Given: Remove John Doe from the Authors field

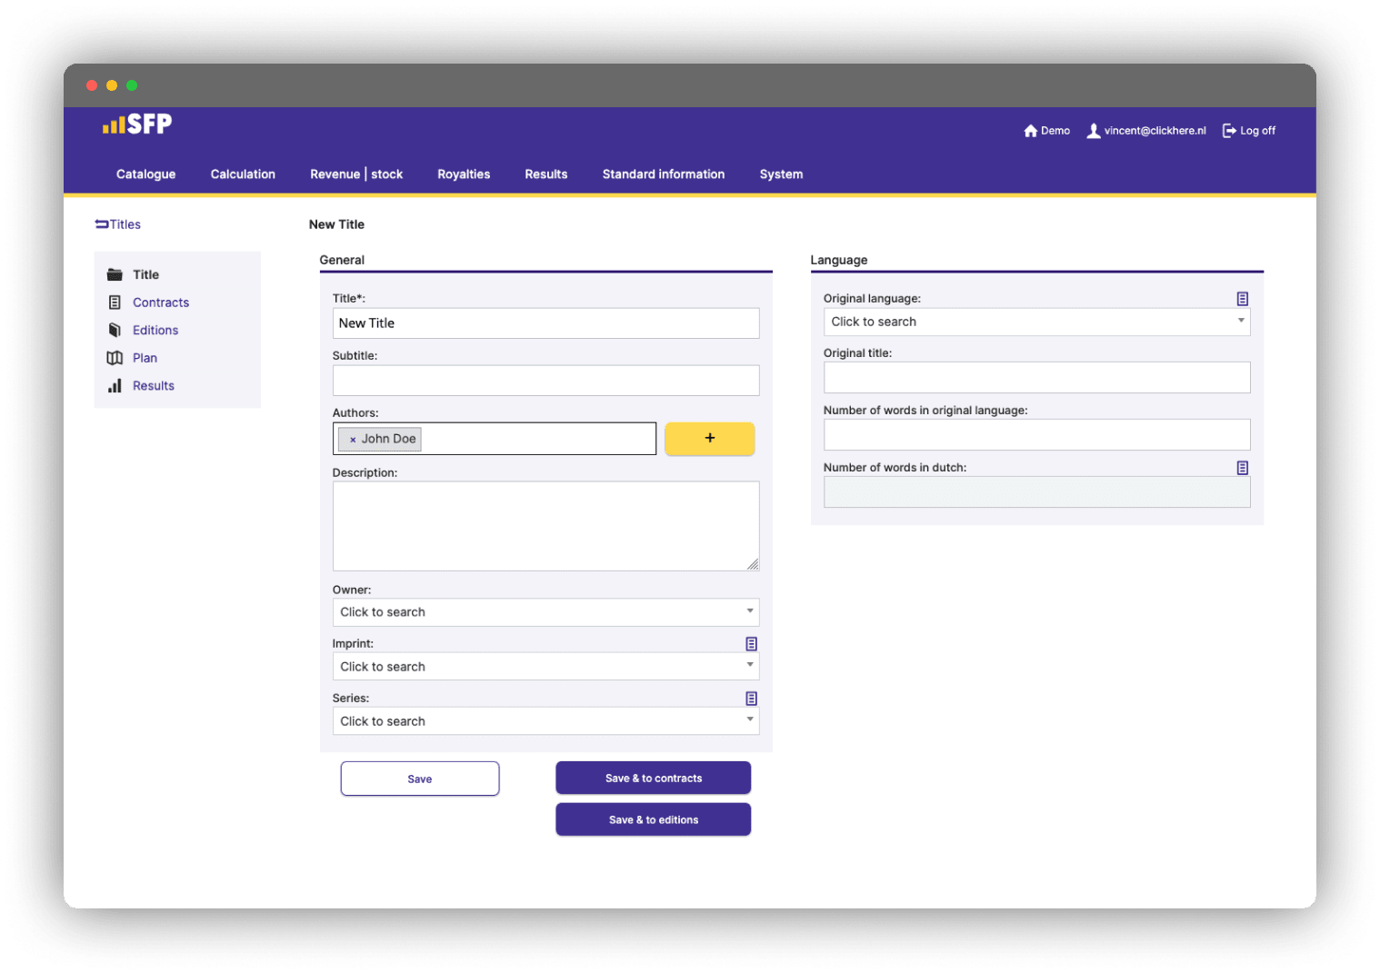Looking at the screenshot, I should [x=353, y=440].
